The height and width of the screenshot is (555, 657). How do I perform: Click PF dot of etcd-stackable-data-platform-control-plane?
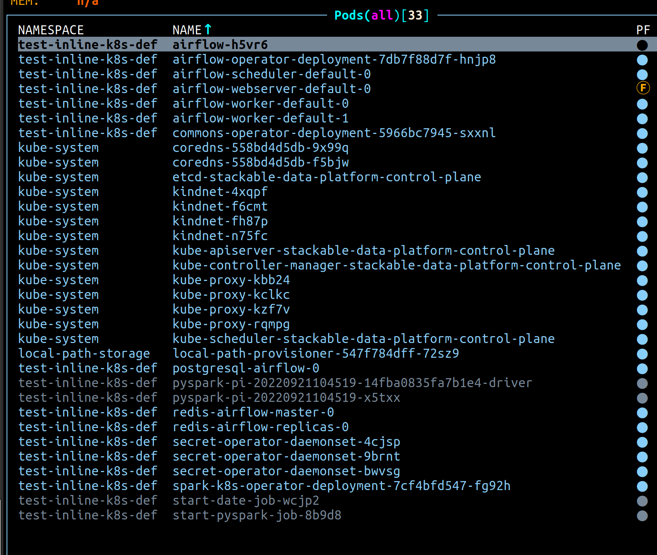[642, 178]
